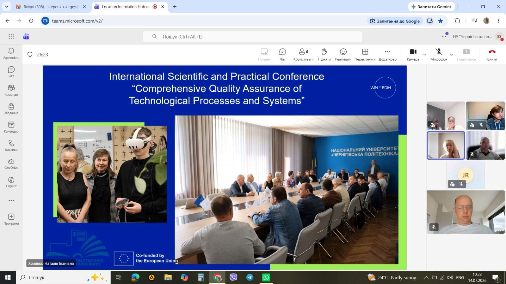Leave the meeting with Вийти
The height and width of the screenshot is (284, 506).
click(x=492, y=55)
